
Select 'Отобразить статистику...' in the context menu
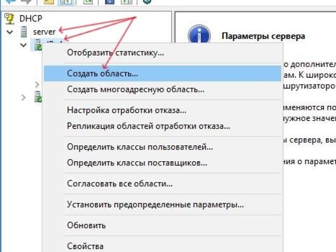pyautogui.click(x=163, y=53)
